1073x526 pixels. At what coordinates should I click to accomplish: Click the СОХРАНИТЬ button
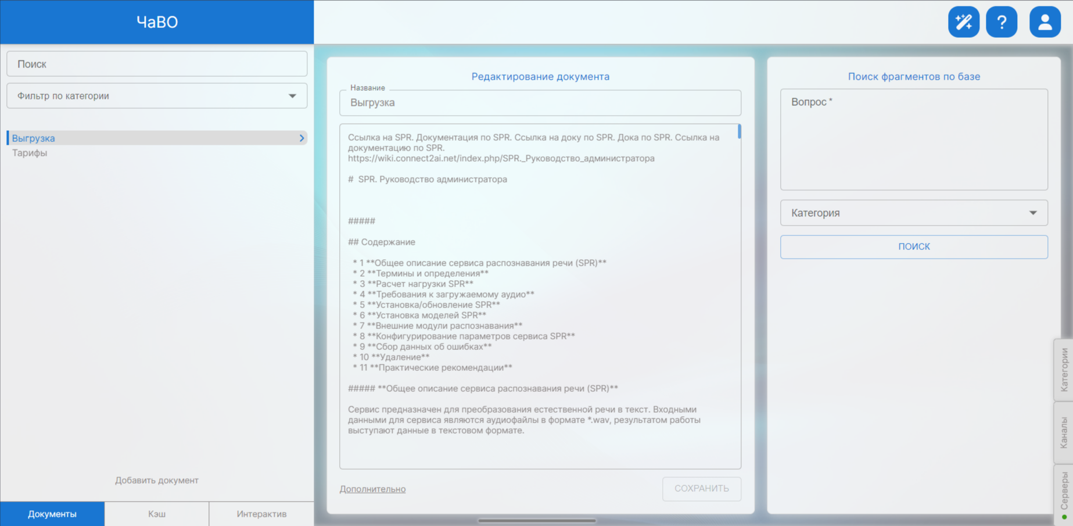pyautogui.click(x=701, y=489)
